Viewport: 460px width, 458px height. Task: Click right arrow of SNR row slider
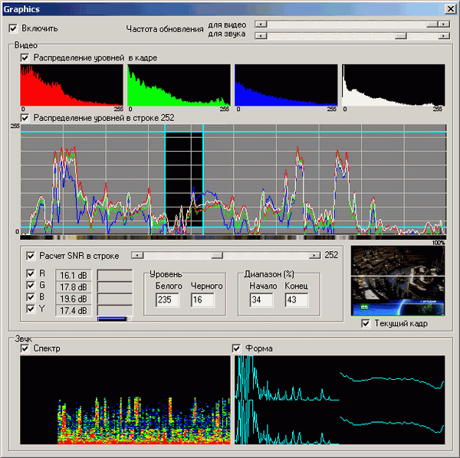314,255
